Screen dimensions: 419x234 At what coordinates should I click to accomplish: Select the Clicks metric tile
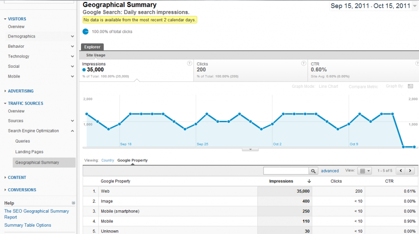[251, 70]
